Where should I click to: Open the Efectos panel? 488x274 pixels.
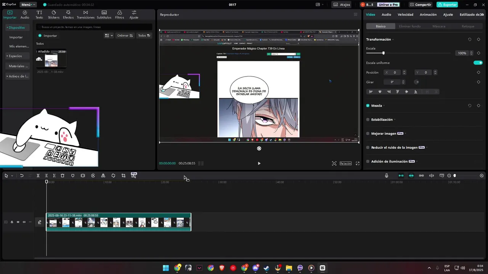click(68, 15)
